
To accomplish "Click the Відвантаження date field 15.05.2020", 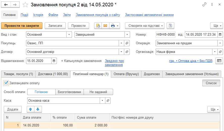I will (39, 61).
